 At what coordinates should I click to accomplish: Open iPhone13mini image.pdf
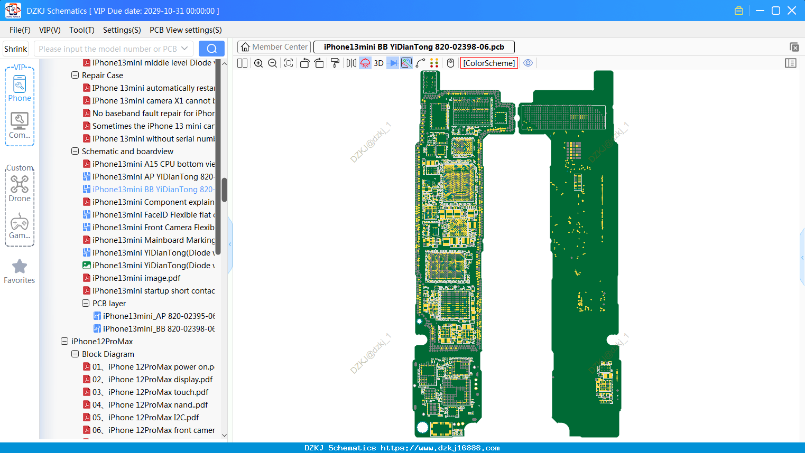[x=132, y=278]
